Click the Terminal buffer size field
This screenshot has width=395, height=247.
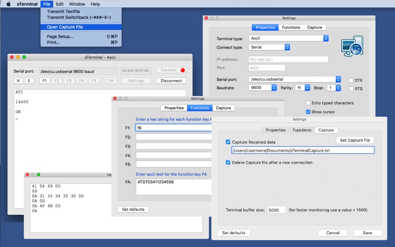(x=276, y=210)
